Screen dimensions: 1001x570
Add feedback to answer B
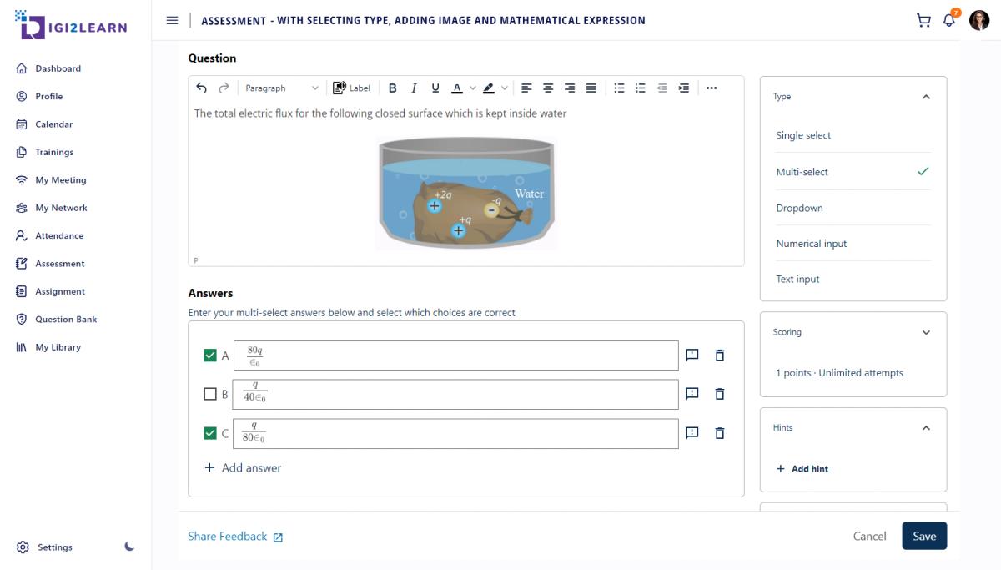pyautogui.click(x=692, y=394)
